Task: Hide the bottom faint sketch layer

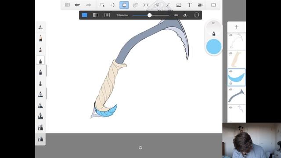Action: point(231,108)
